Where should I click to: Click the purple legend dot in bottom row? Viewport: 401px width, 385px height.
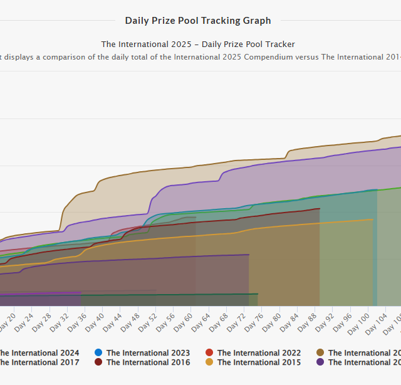(320, 362)
